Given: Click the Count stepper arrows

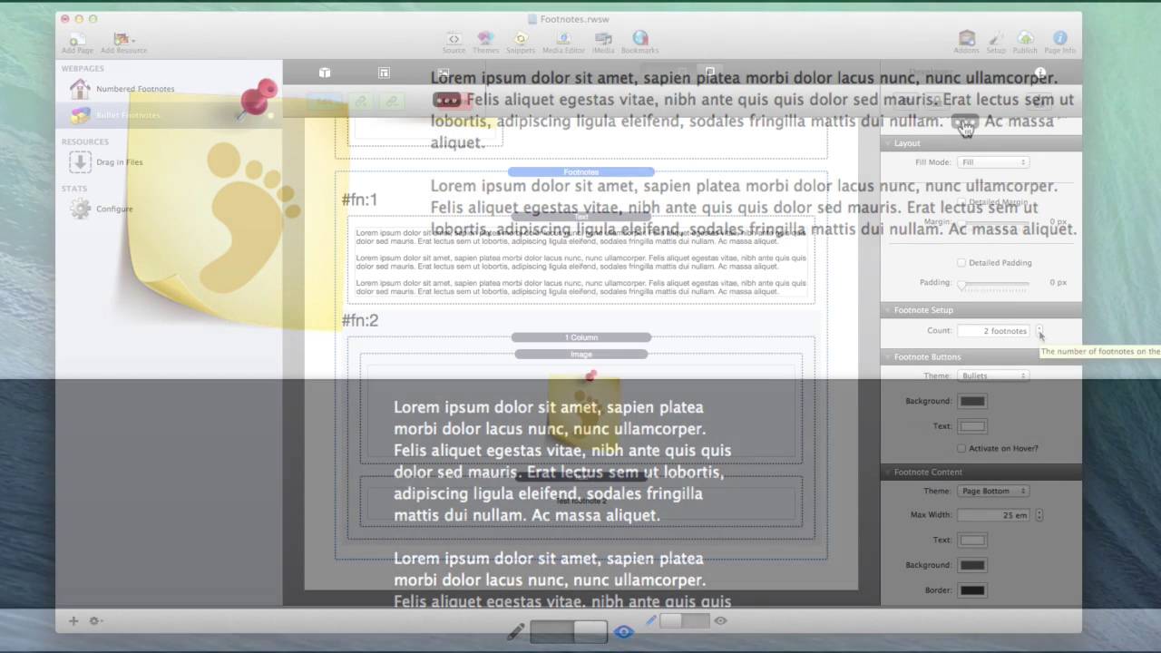Looking at the screenshot, I should pyautogui.click(x=1039, y=331).
